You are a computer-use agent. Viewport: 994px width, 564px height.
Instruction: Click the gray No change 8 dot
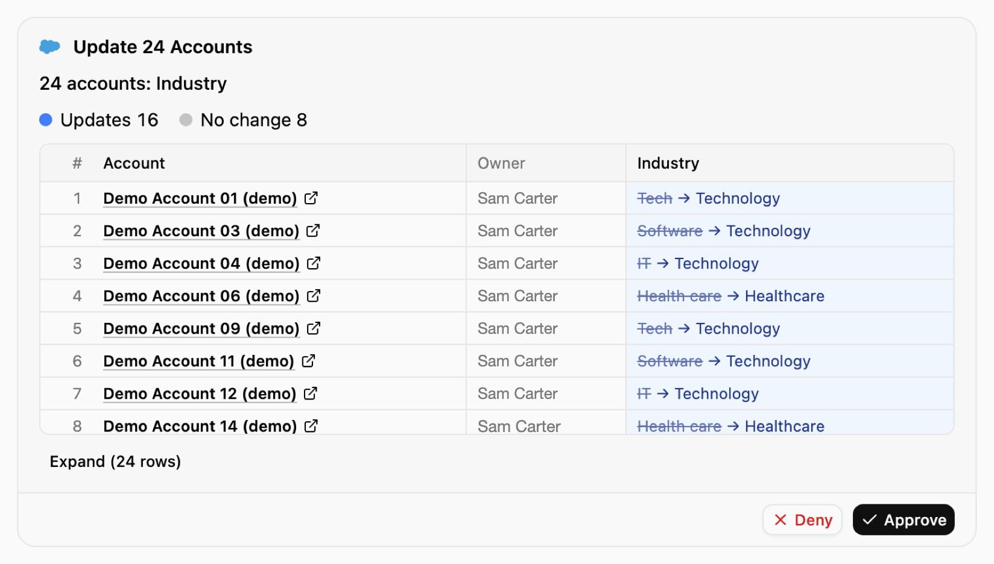tap(186, 120)
